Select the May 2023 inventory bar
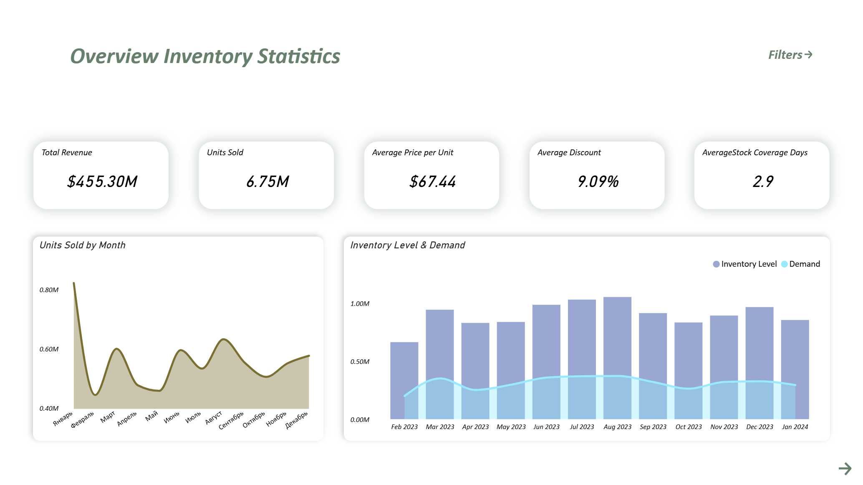This screenshot has height=485, width=863. click(511, 370)
